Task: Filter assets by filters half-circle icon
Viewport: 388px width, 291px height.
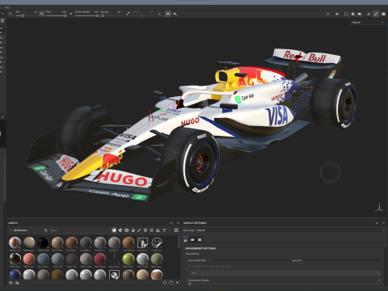Action: tap(133, 230)
